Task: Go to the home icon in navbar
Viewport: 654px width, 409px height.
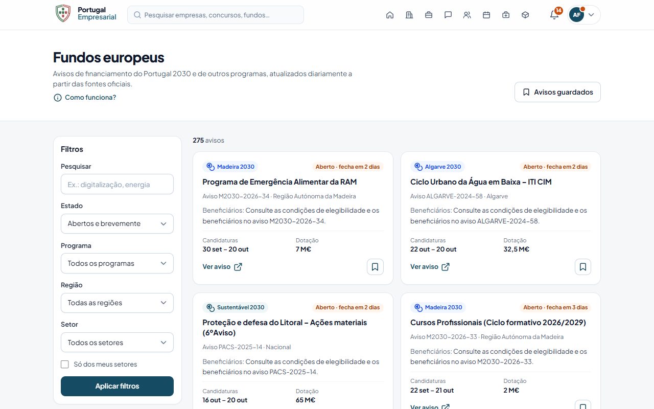Action: click(x=390, y=15)
